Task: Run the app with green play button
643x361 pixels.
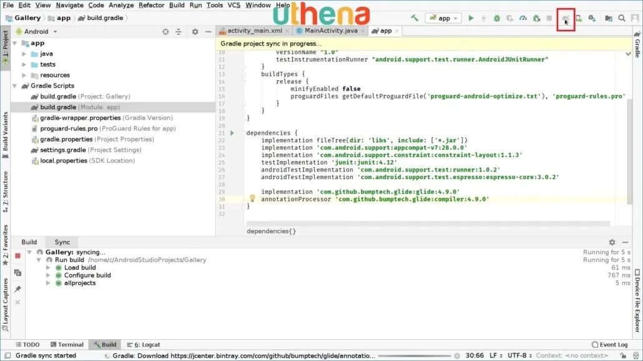Action: coord(471,18)
